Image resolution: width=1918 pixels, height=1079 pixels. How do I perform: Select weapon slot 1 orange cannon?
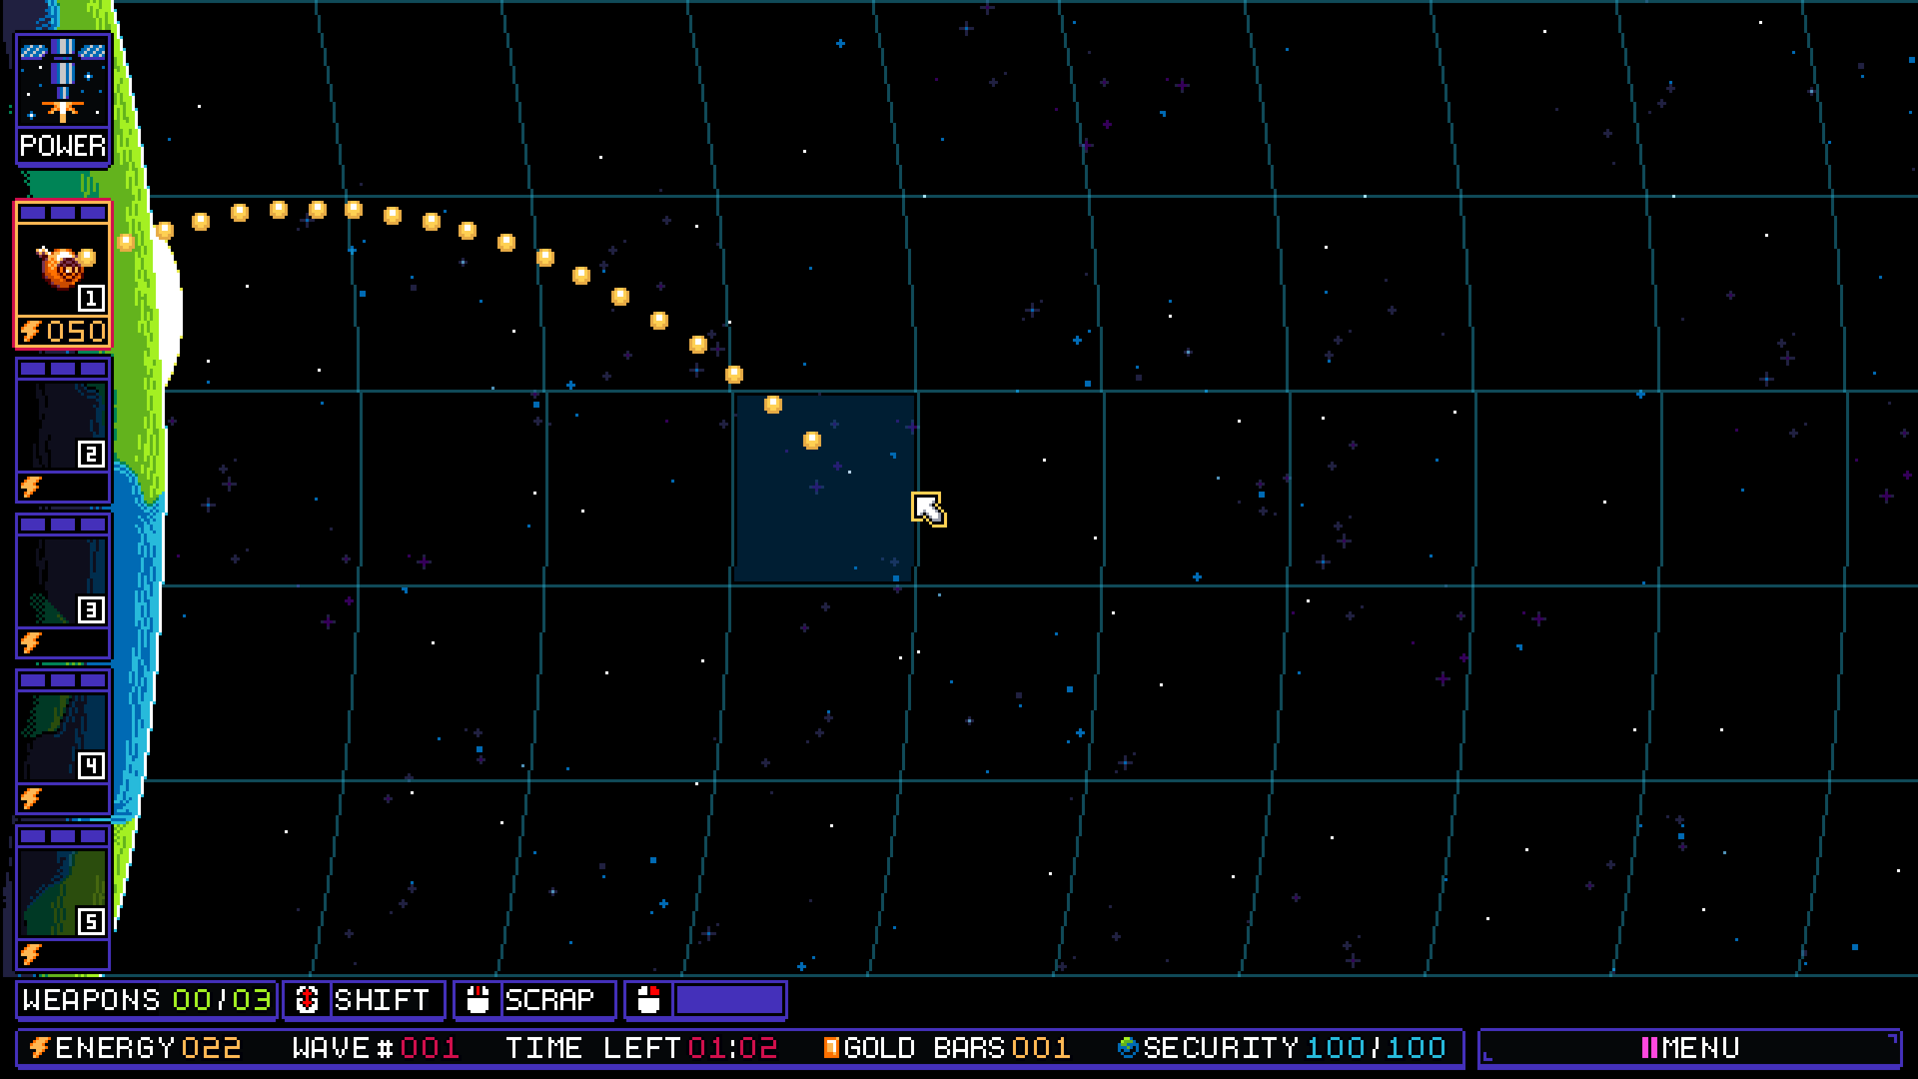click(x=63, y=273)
